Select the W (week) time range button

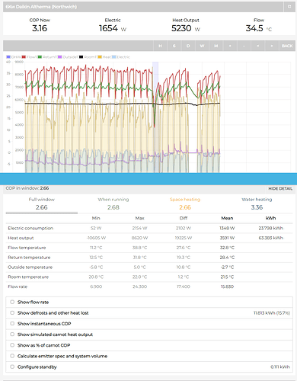pyautogui.click(x=202, y=46)
